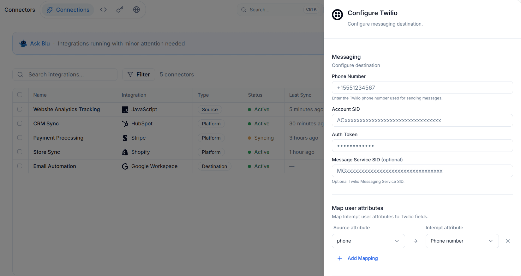Click Add Mapping button

pyautogui.click(x=358, y=258)
